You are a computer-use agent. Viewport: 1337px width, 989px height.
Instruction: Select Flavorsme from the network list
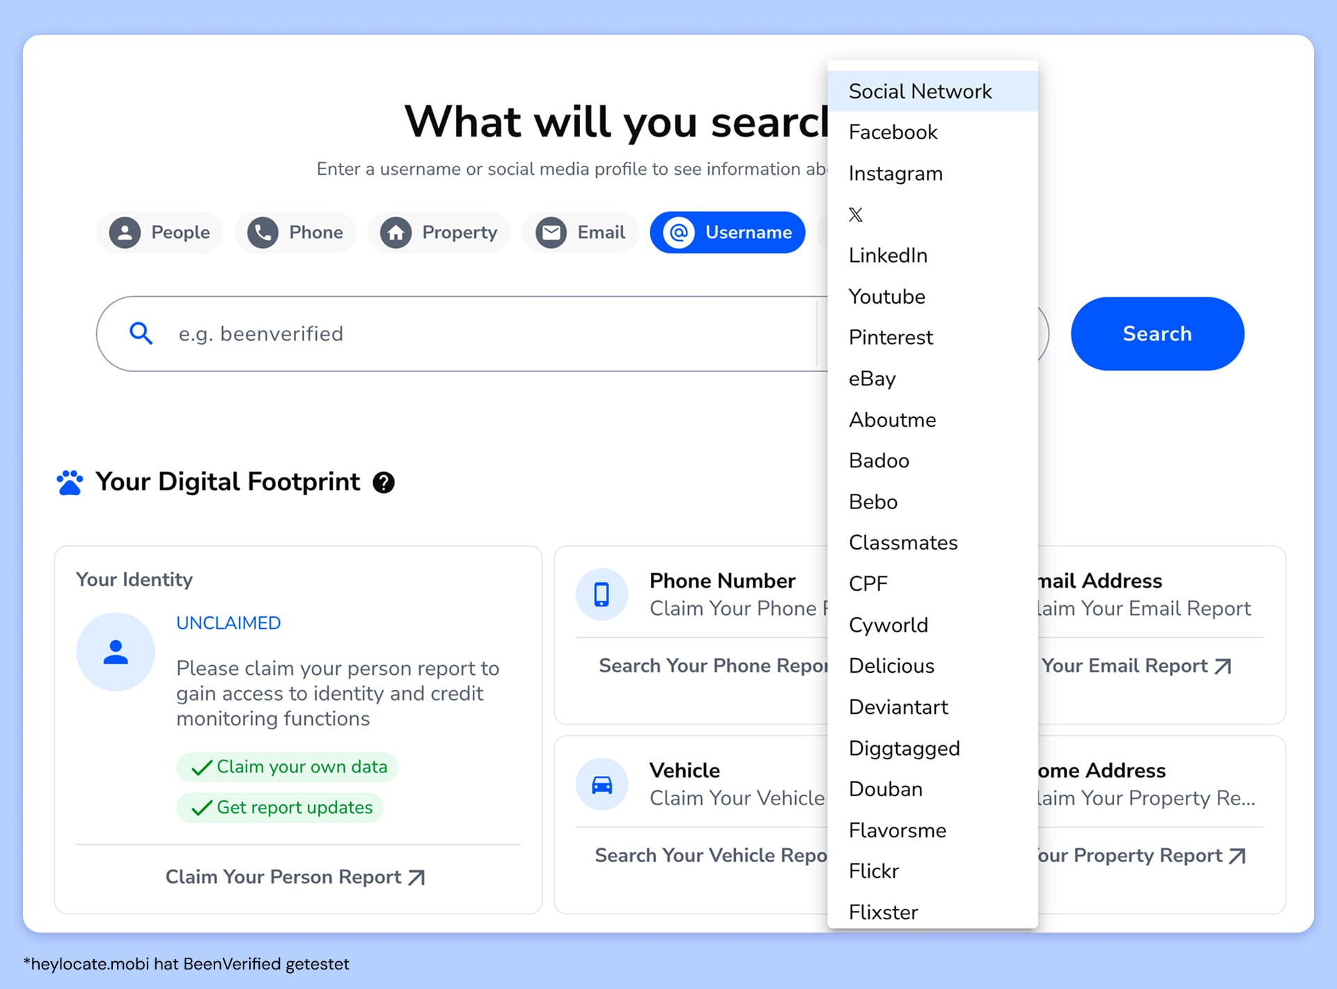click(932, 830)
